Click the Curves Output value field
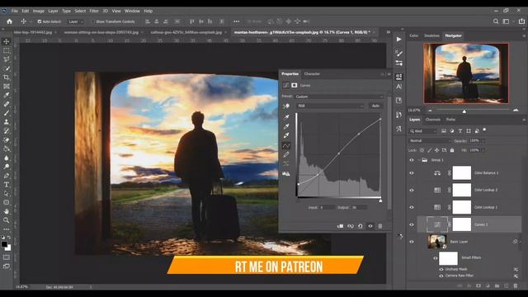The width and height of the screenshot is (528, 297). click(x=359, y=207)
